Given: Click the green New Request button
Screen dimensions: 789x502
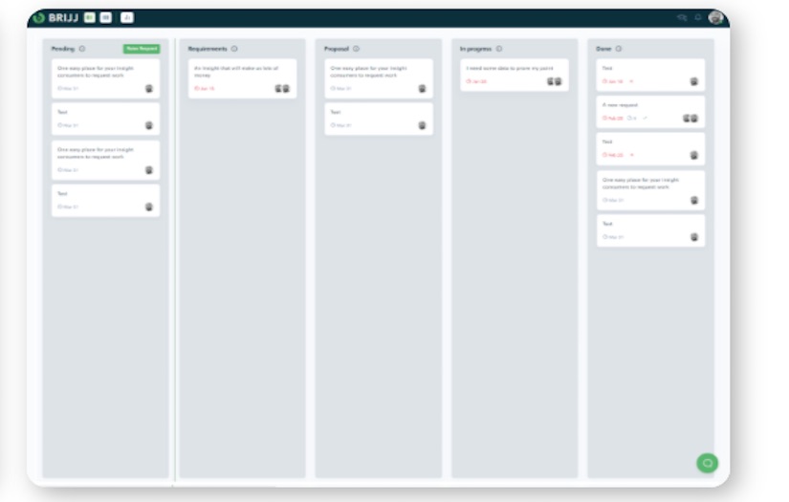Looking at the screenshot, I should click(x=142, y=49).
